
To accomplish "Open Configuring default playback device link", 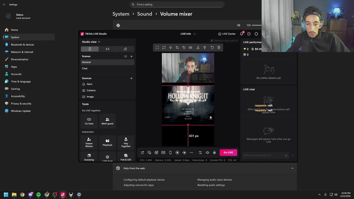I will coord(144,180).
